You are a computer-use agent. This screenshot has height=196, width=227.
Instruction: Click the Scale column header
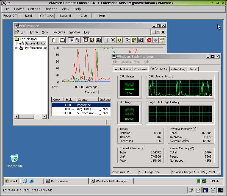click(70, 100)
